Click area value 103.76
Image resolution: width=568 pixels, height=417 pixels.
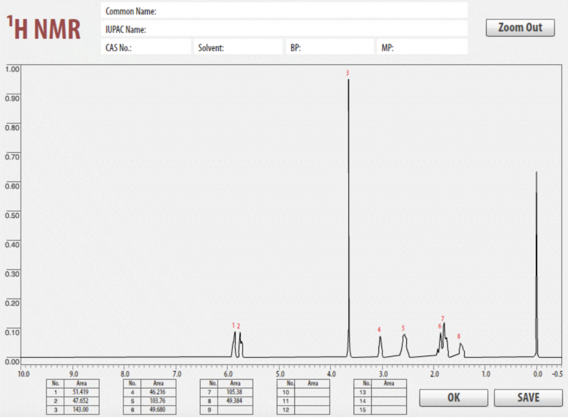coord(158,401)
